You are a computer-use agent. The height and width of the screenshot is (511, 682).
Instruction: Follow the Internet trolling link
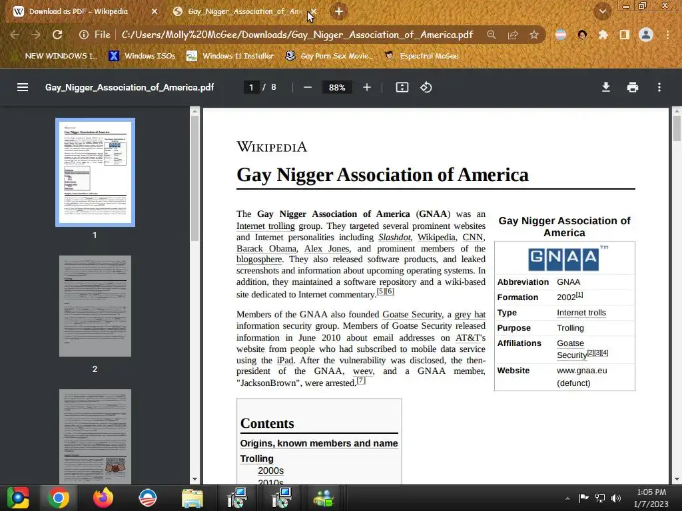point(265,226)
